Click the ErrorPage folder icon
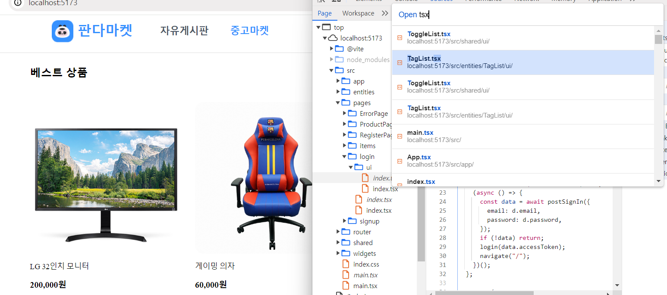This screenshot has height=295, width=667. (x=352, y=113)
